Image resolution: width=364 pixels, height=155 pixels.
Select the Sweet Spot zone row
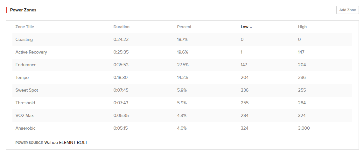coord(182,90)
